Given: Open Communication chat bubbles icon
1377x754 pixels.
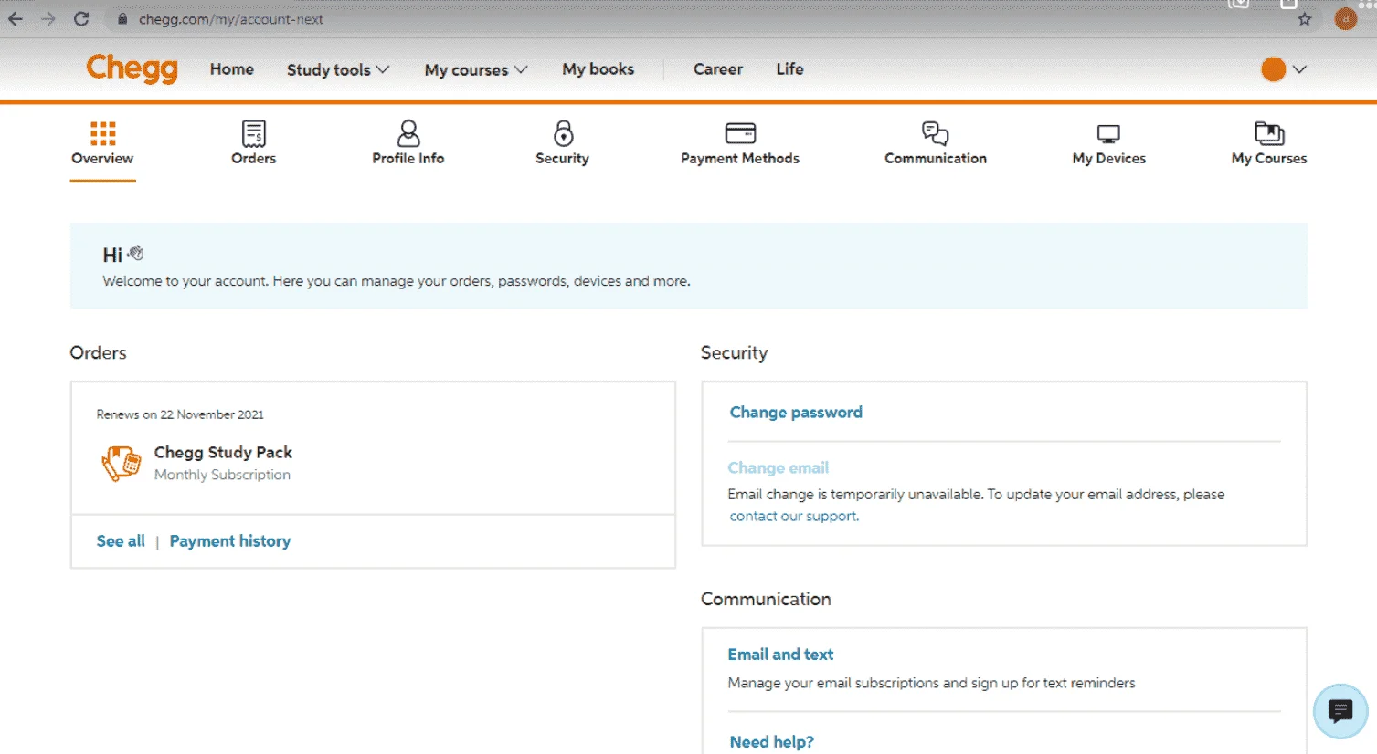Looking at the screenshot, I should coord(935,133).
